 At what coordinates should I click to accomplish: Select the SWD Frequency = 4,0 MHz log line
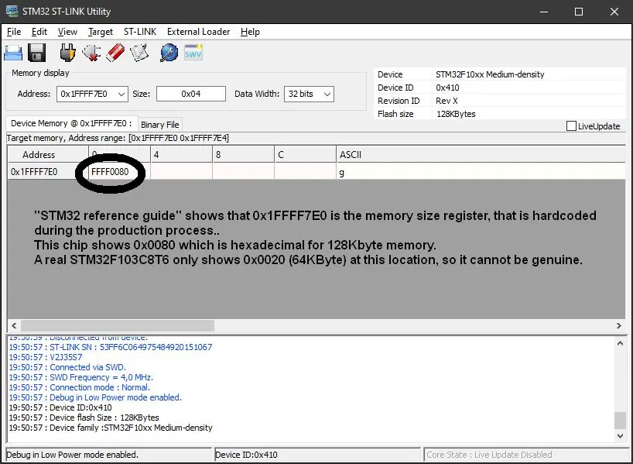(x=81, y=377)
